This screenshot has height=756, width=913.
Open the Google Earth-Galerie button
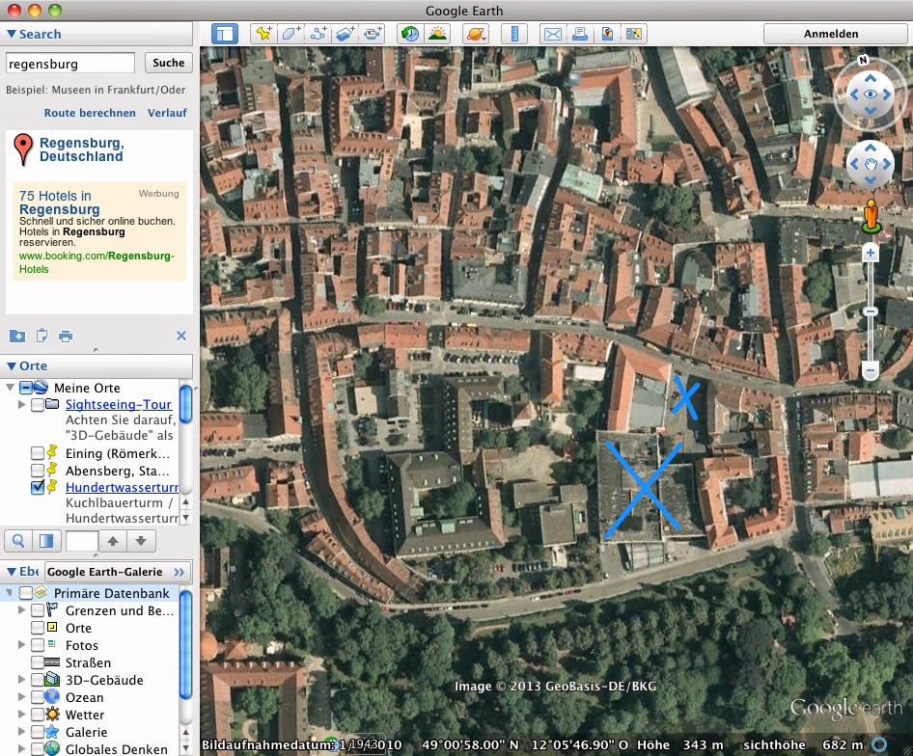click(x=117, y=572)
